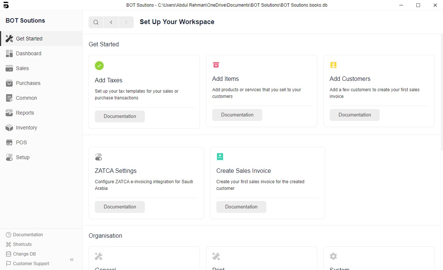The width and height of the screenshot is (443, 270).
Task: Open Dashboard from the sidebar
Action: coord(29,53)
